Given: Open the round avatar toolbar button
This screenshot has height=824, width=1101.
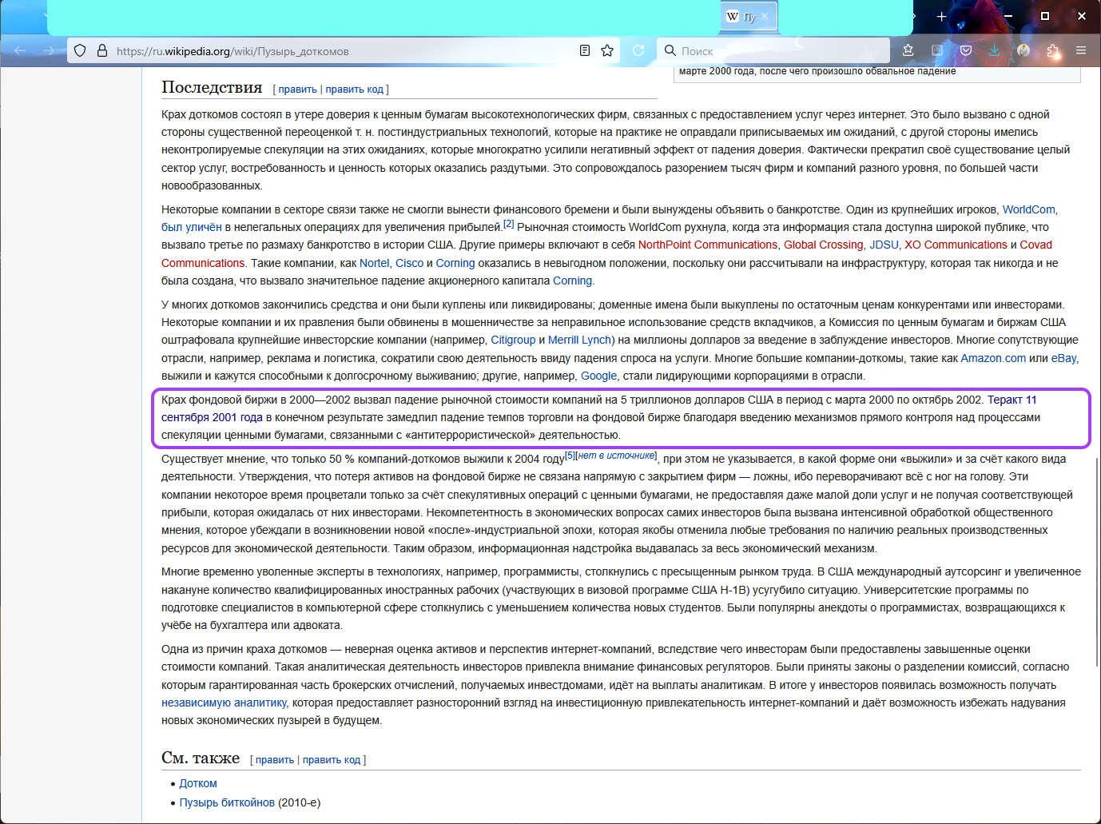Looking at the screenshot, I should pyautogui.click(x=1023, y=50).
